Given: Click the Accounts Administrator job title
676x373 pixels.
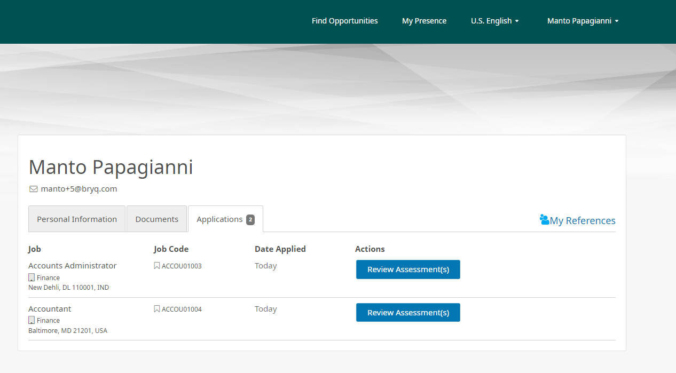Looking at the screenshot, I should (x=72, y=266).
